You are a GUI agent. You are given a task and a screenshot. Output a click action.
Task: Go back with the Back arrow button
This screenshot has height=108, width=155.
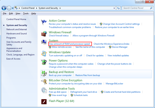[4, 8]
